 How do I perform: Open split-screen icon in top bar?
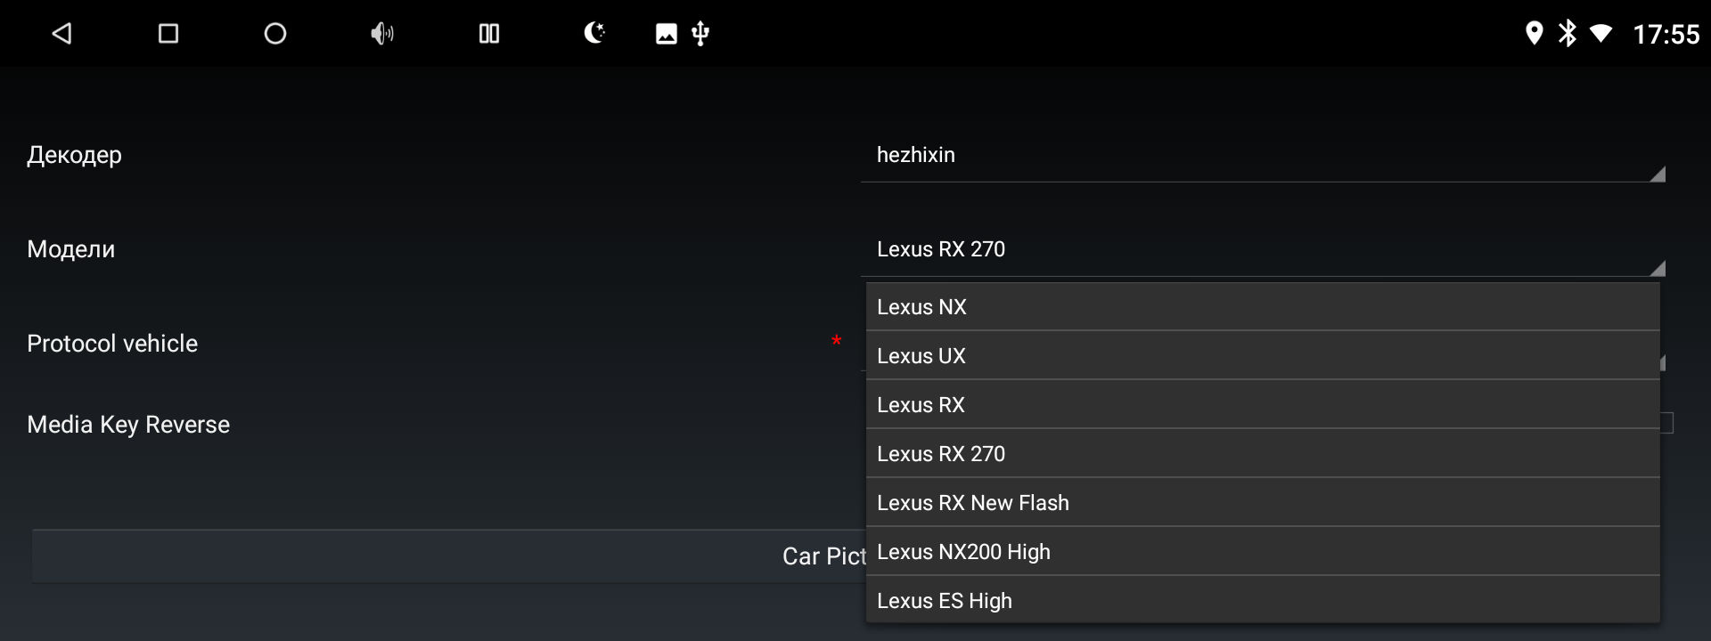tap(489, 34)
